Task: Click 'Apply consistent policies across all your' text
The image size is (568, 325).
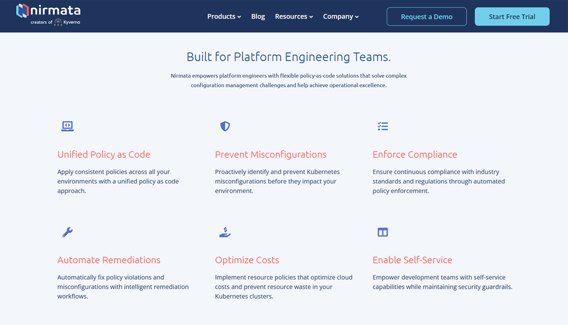Action: pyautogui.click(x=114, y=172)
